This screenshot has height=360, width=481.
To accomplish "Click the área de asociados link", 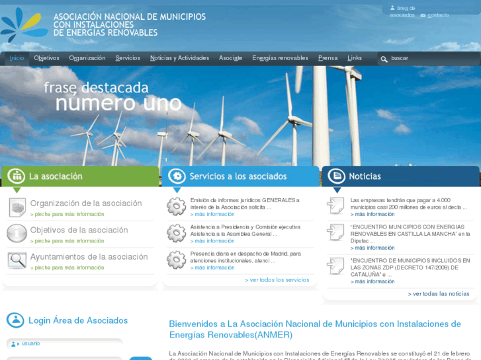I will coord(402,12).
